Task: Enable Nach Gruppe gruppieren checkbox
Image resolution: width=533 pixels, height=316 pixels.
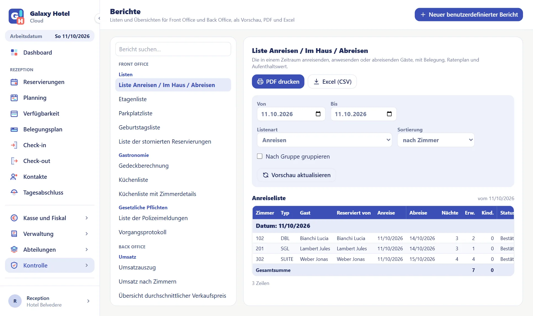Action: coord(260,156)
